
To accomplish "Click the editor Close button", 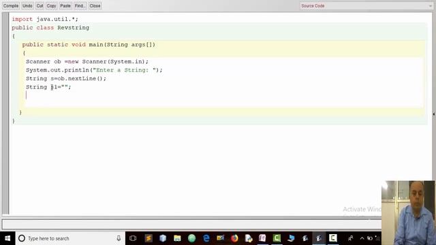I will [95, 6].
